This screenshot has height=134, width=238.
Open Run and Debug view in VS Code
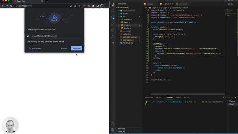point(112,24)
